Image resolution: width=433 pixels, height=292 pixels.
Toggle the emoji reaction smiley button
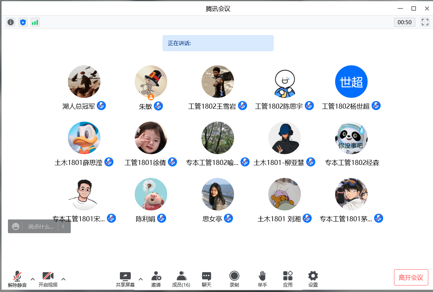(x=16, y=226)
